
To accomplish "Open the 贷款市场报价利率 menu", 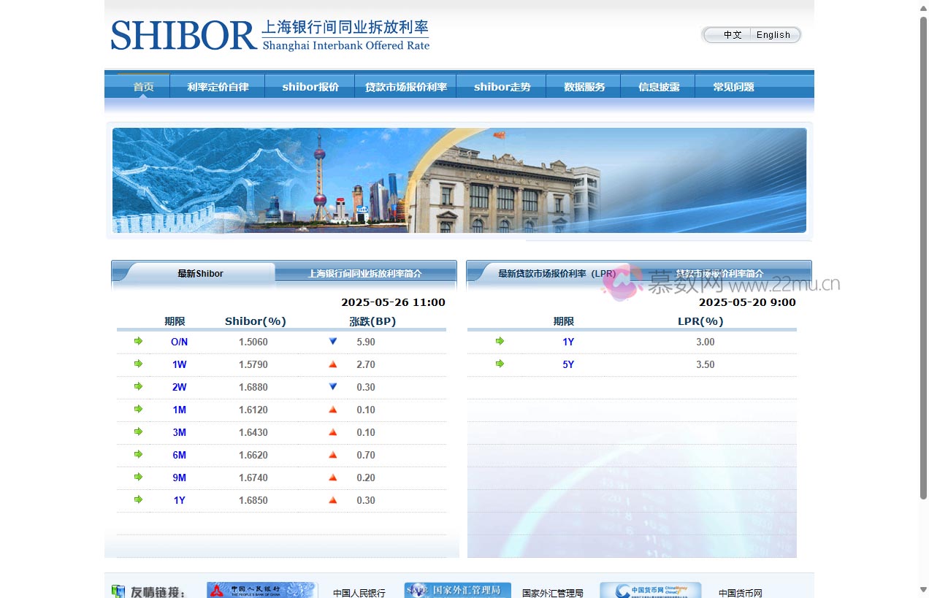I will point(405,87).
